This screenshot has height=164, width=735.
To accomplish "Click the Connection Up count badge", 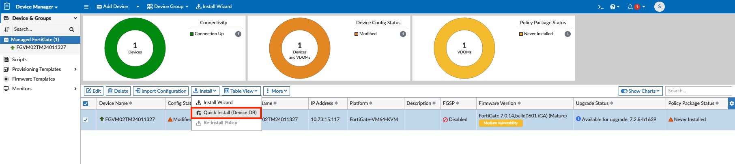I will pyautogui.click(x=239, y=34).
